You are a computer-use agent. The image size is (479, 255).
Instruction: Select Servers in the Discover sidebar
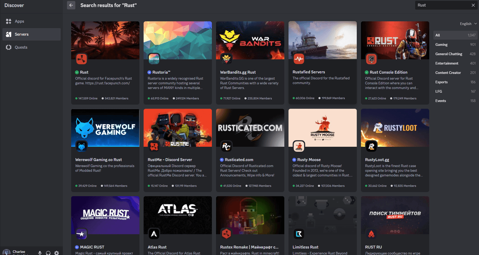pos(32,34)
